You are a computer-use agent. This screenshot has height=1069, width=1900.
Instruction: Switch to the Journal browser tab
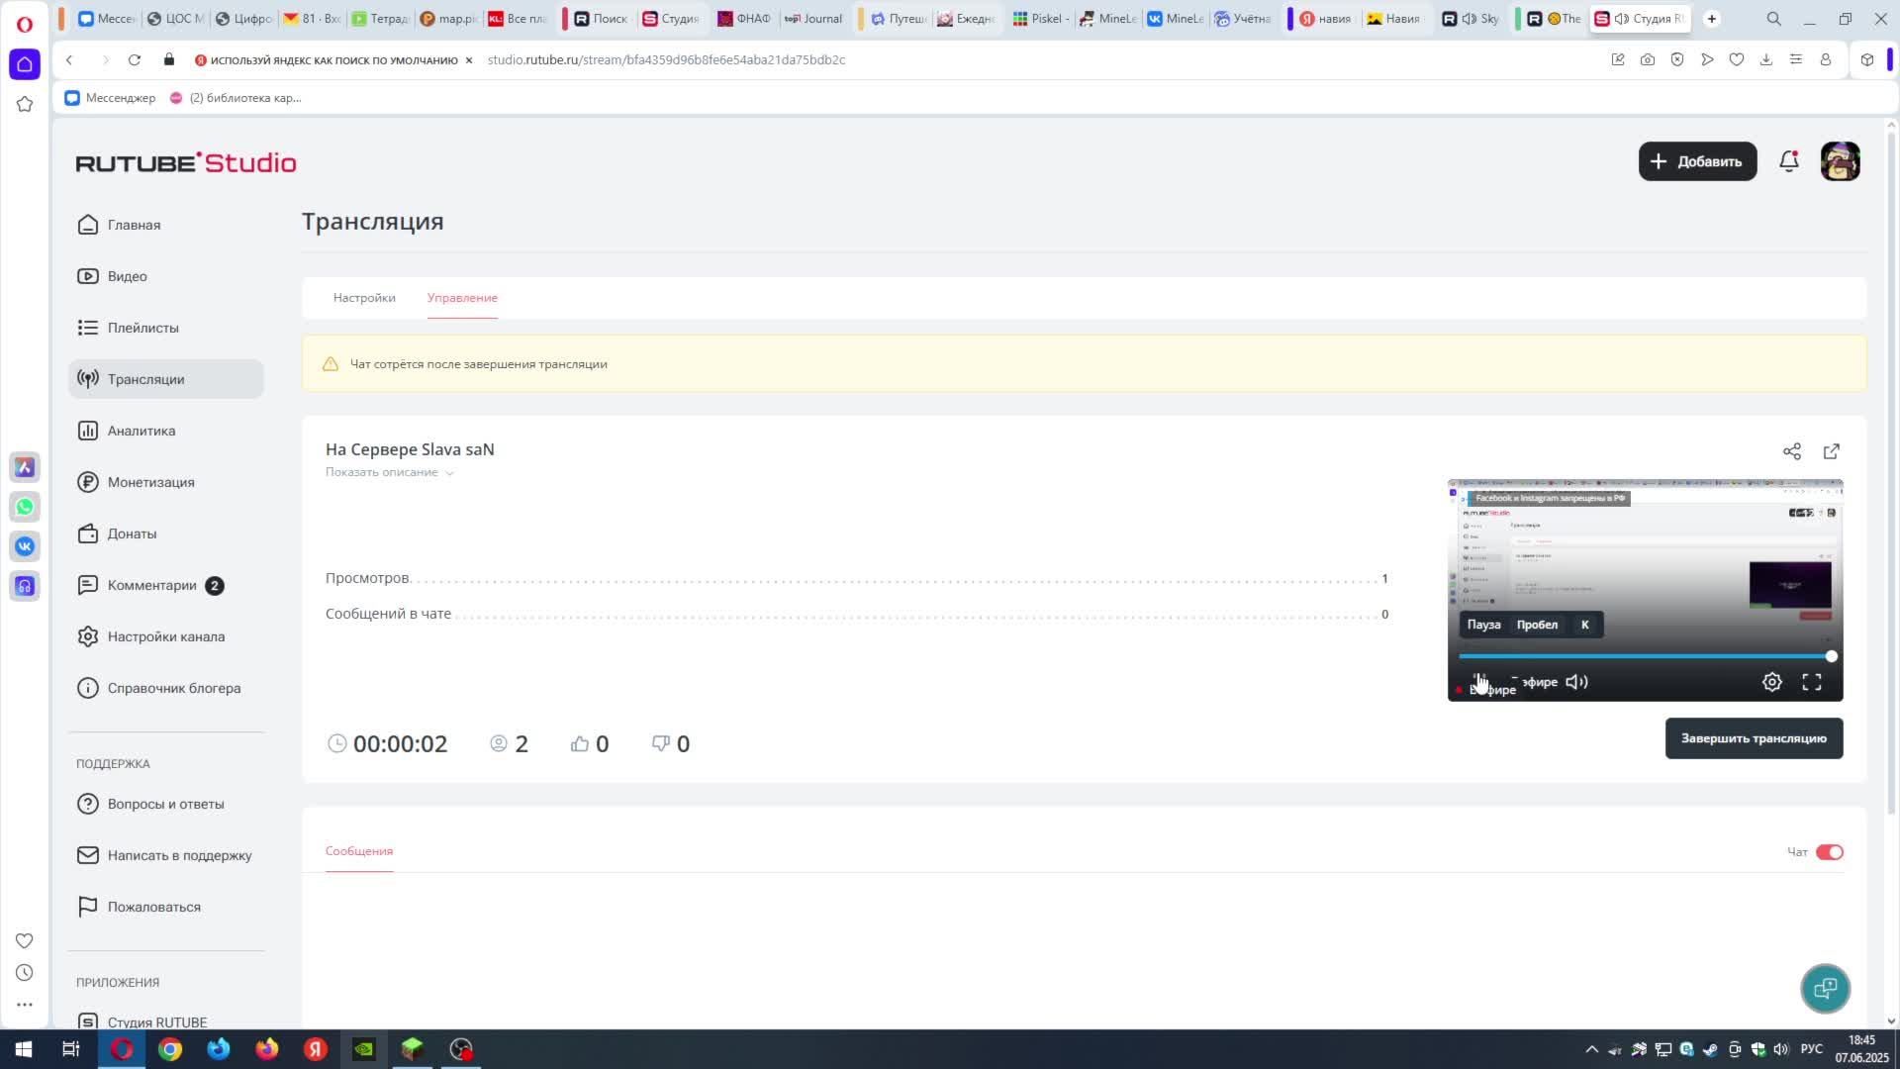point(813,18)
